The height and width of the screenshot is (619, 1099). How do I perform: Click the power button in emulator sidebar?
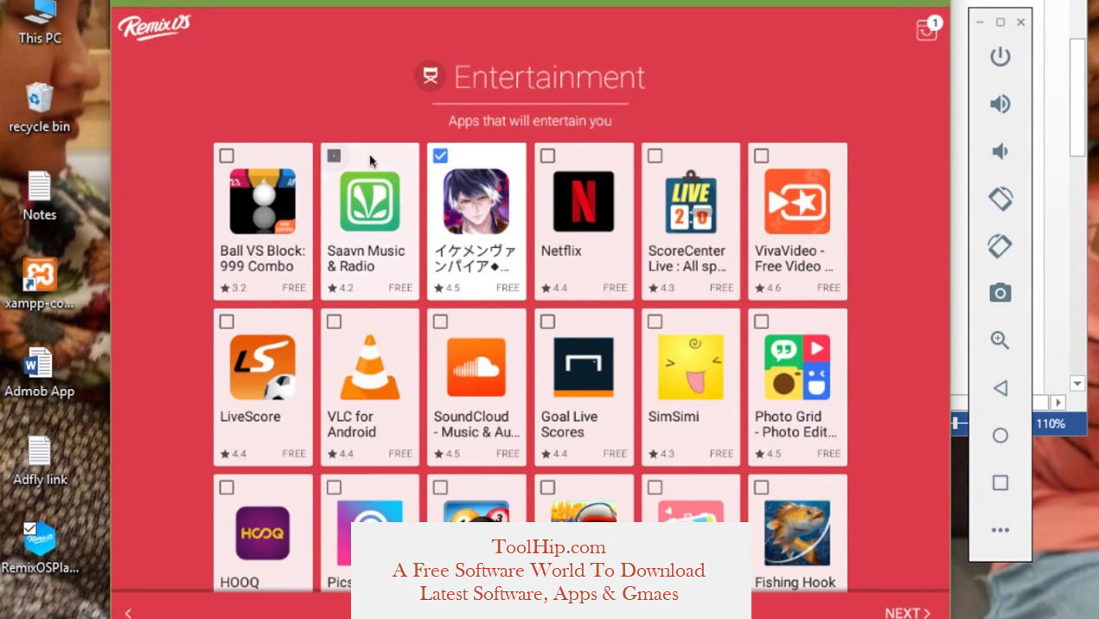[x=1000, y=57]
